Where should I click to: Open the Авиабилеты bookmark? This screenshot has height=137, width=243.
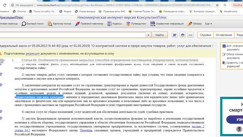point(229,11)
